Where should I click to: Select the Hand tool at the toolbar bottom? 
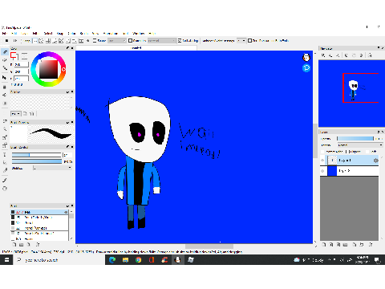(x=5, y=189)
